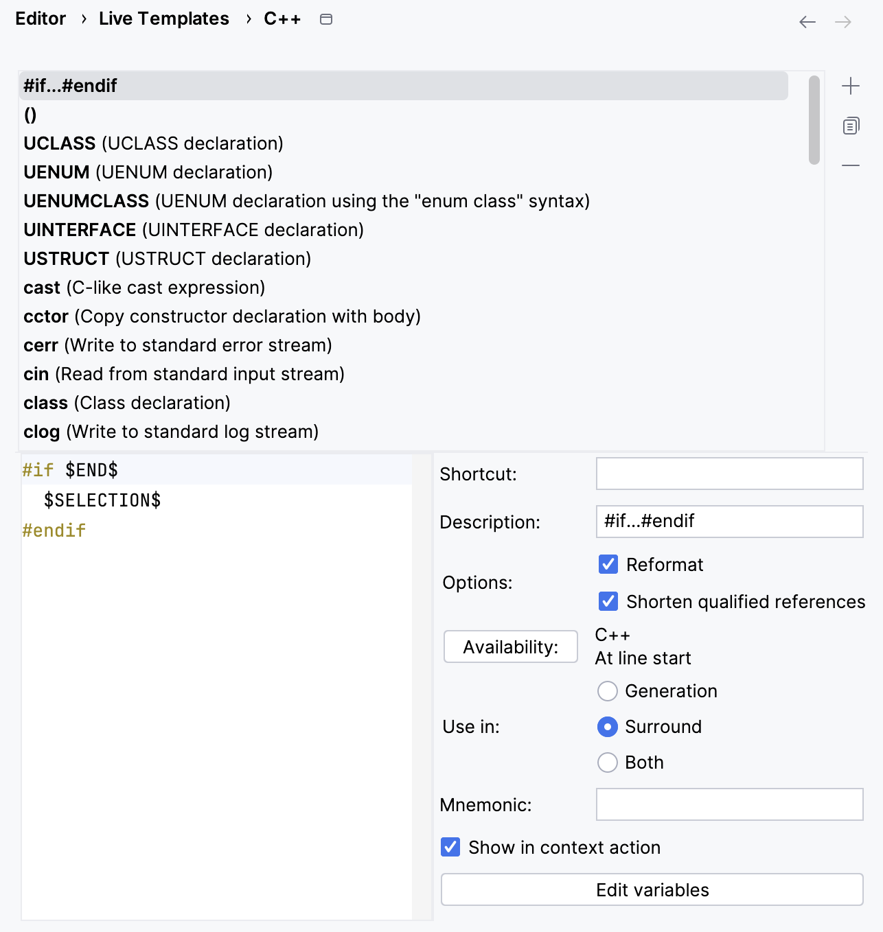Click into the Mnemonic text field
The height and width of the screenshot is (932, 883).
click(x=729, y=804)
